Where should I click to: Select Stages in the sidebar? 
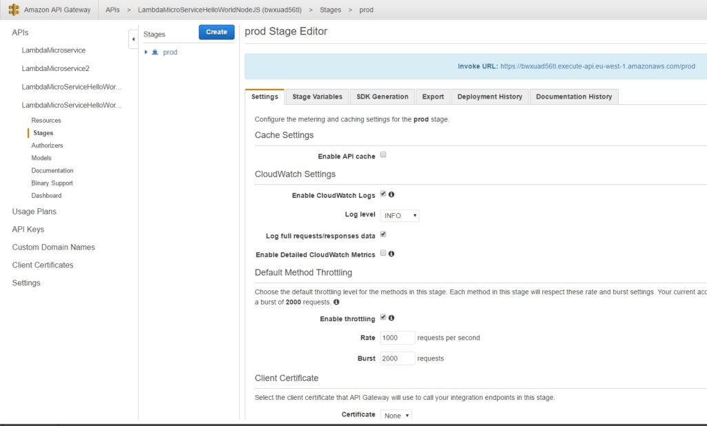43,133
